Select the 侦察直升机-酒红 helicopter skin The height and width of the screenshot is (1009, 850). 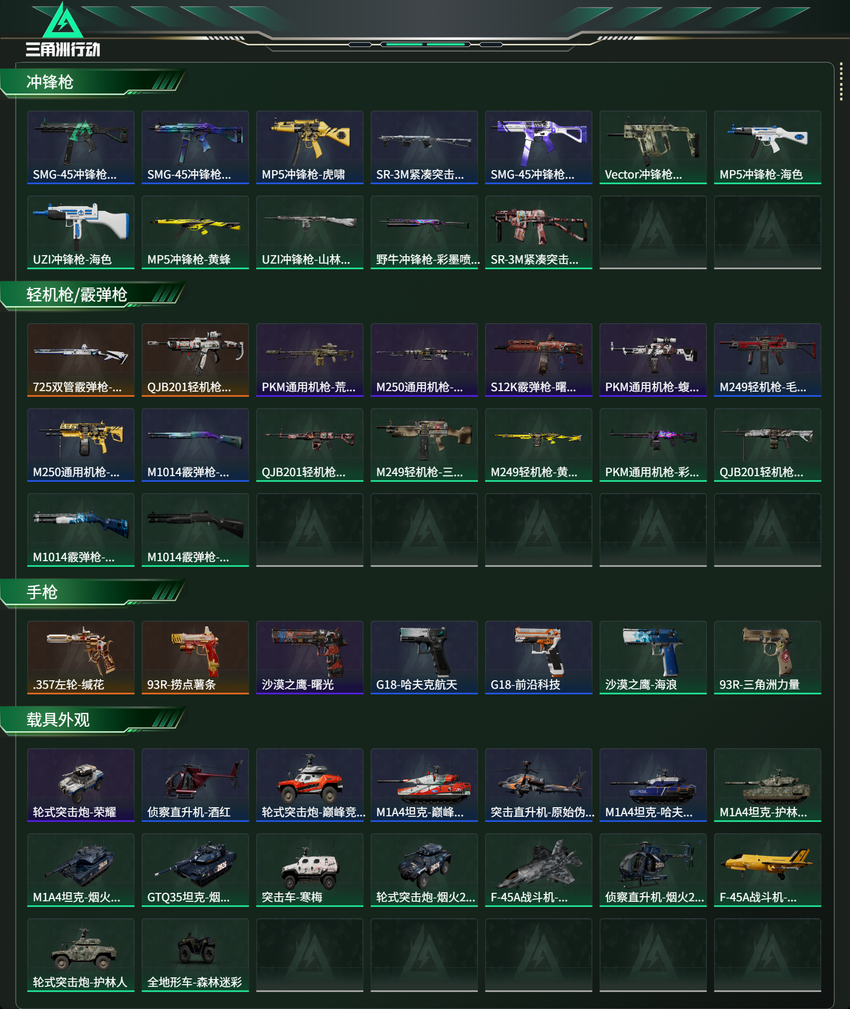click(x=195, y=785)
